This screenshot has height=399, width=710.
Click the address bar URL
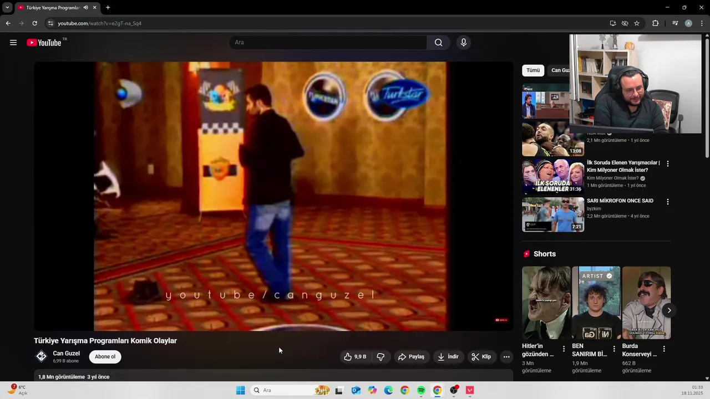pyautogui.click(x=100, y=23)
